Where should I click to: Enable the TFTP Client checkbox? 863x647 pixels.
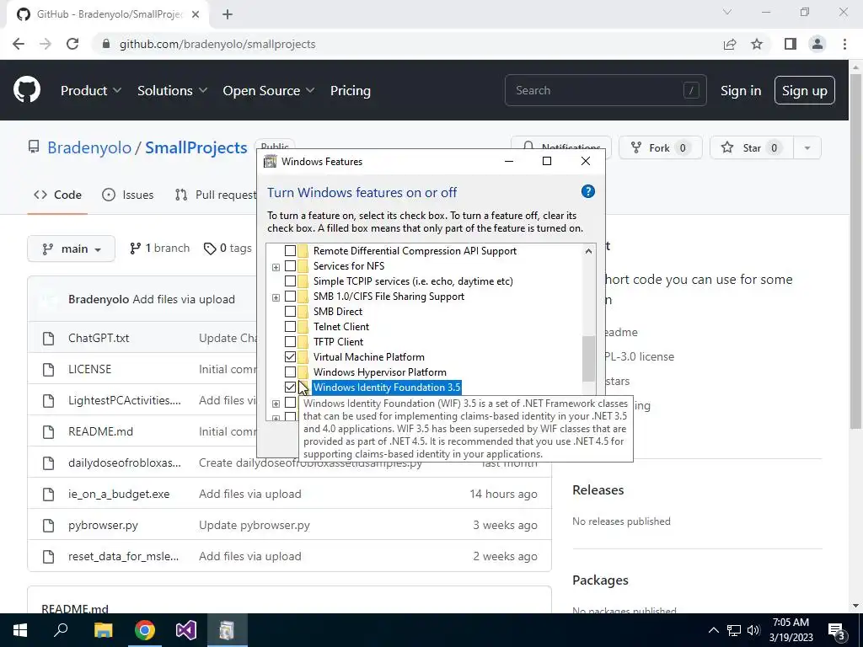point(290,342)
